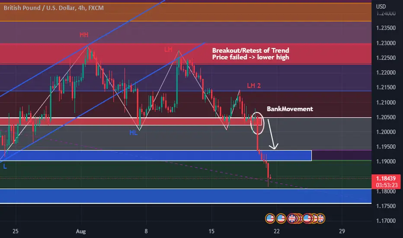Click the British Pound / U.S. Dollar chart title
The height and width of the screenshot is (238, 403).
click(x=54, y=8)
